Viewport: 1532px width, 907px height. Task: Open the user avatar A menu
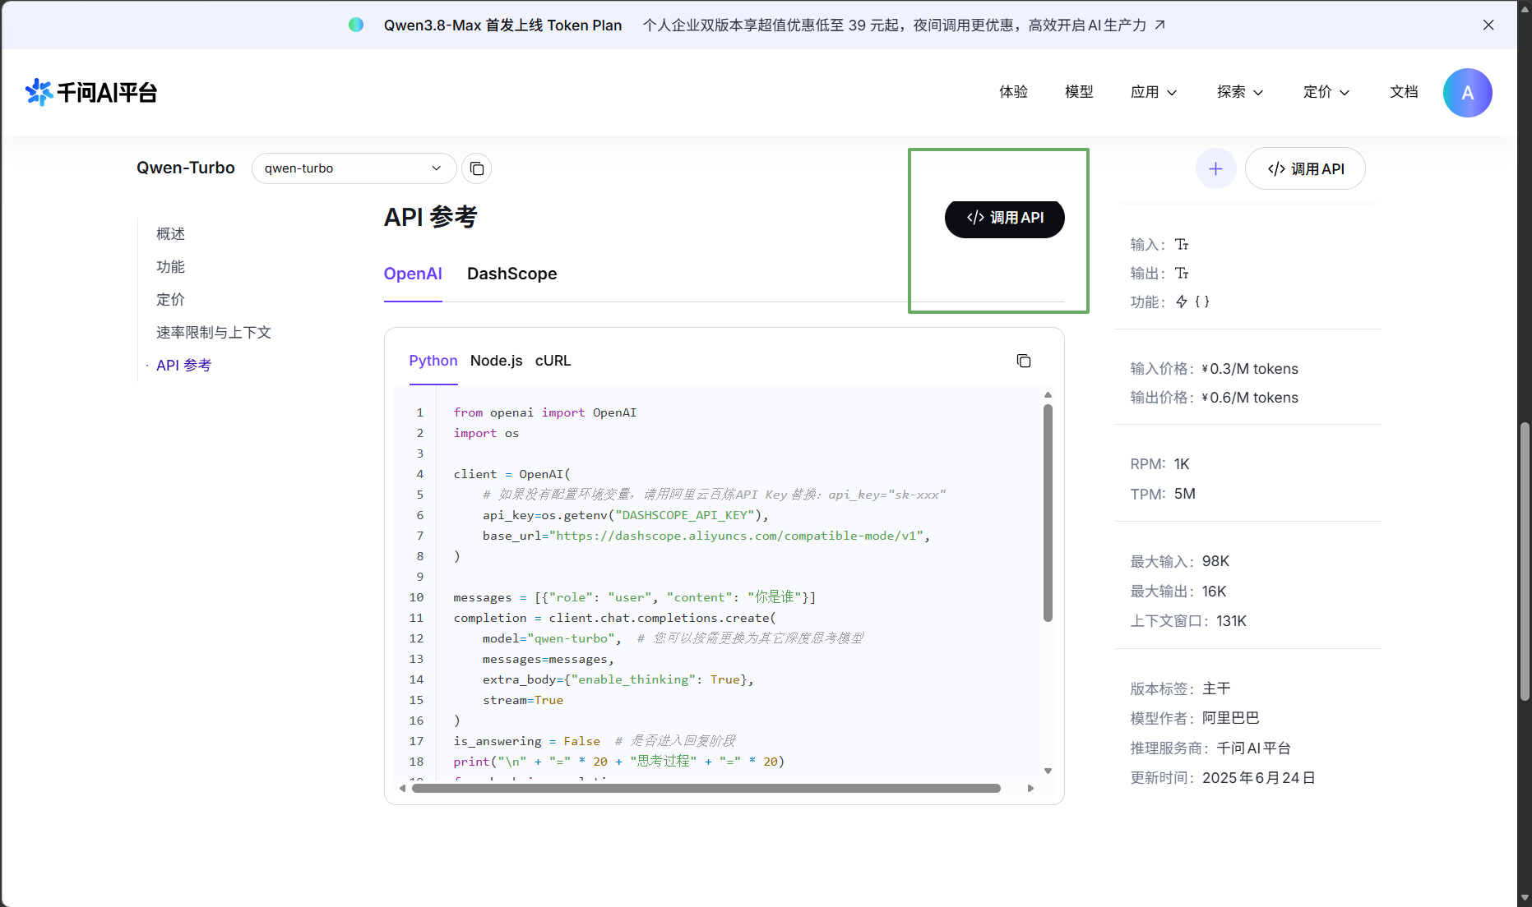(1468, 93)
